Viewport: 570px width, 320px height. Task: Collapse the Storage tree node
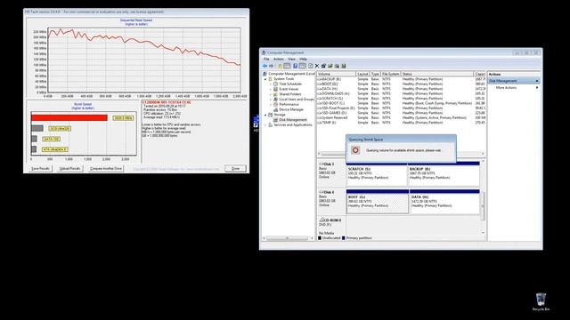(265, 115)
